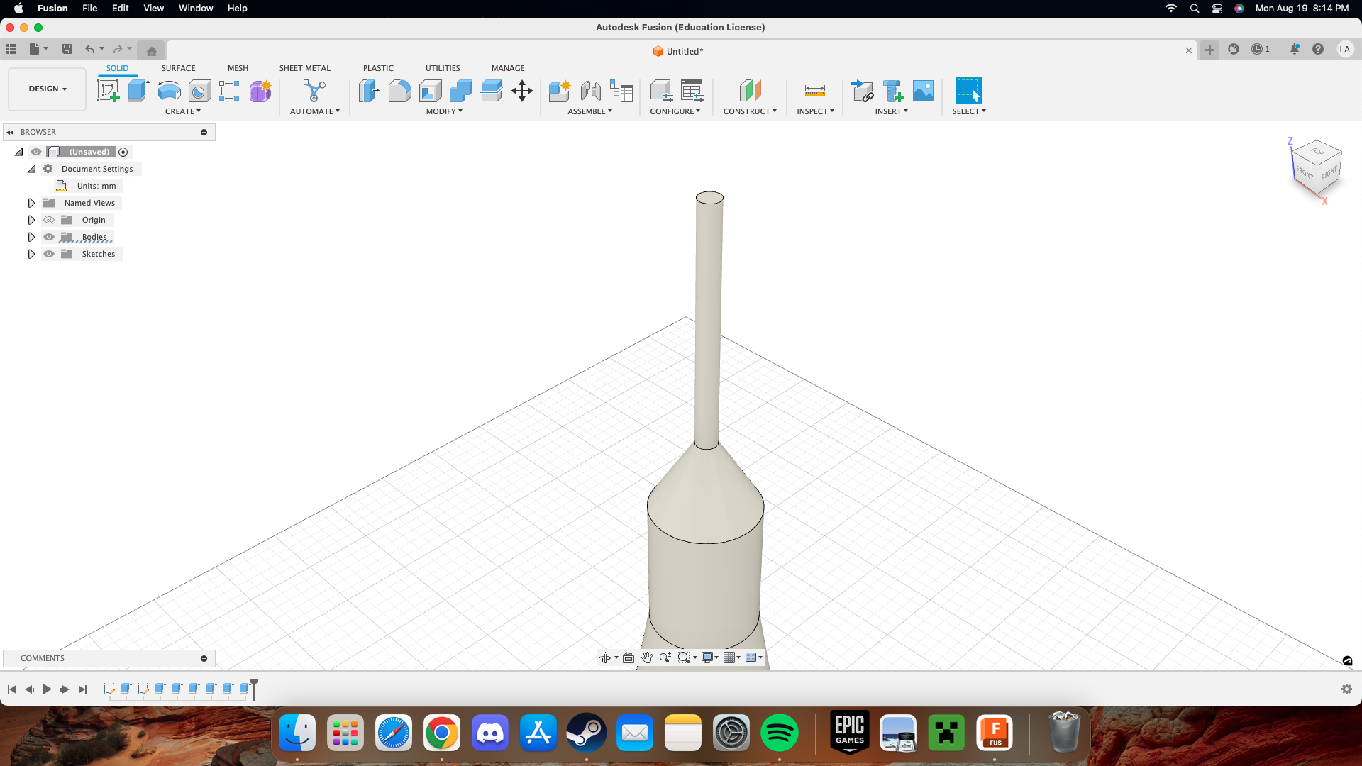Select the New Component tool

pyautogui.click(x=558, y=90)
